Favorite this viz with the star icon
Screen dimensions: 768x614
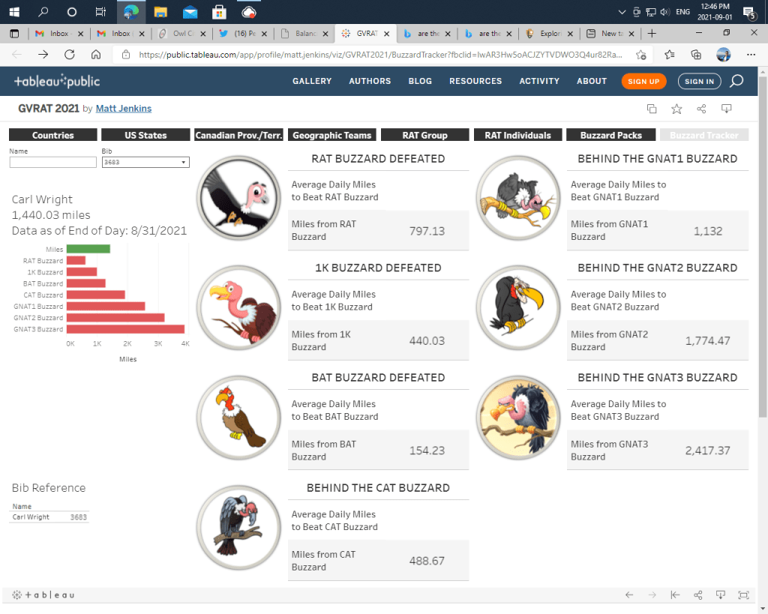tap(676, 109)
